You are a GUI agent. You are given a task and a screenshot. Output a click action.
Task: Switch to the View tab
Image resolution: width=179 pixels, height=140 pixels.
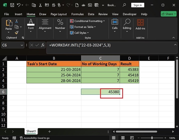115,14
